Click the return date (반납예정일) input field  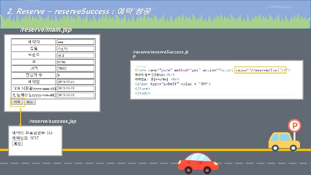75,95
